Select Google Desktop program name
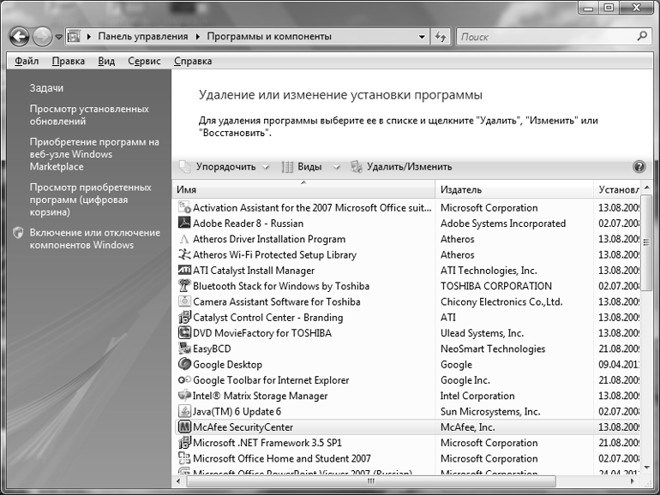660x495 pixels. [x=227, y=365]
